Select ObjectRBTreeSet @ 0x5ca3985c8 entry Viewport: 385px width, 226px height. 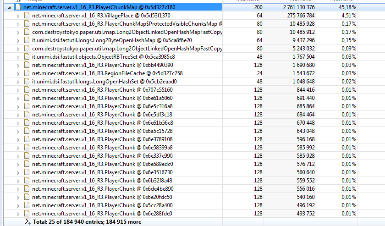[104, 57]
